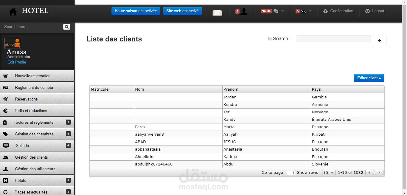The width and height of the screenshot is (407, 195).
Task: Click the Réglement de compte card icon
Action: 6,88
